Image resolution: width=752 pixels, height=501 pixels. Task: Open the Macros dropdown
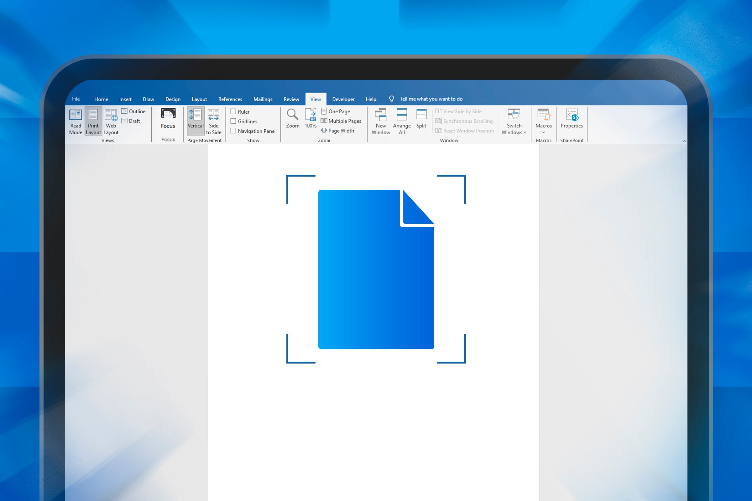[543, 122]
